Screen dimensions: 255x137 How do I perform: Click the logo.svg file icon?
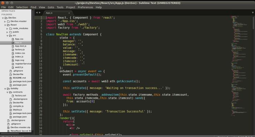point(13,60)
